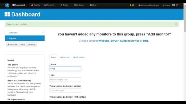
Task: Click the Add group button
Action: tap(12, 44)
